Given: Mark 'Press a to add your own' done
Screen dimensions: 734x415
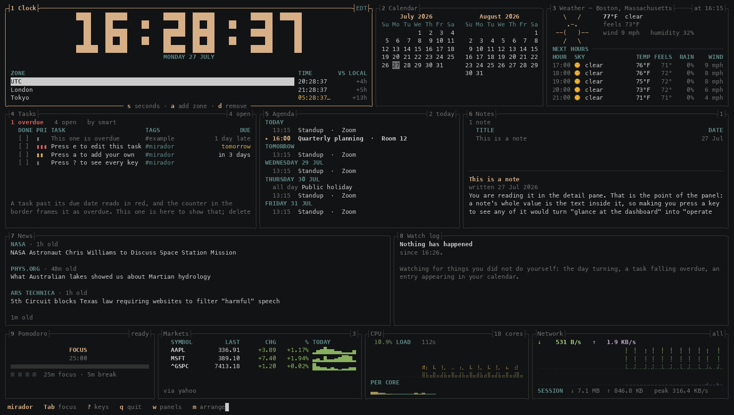Looking at the screenshot, I should pos(24,155).
